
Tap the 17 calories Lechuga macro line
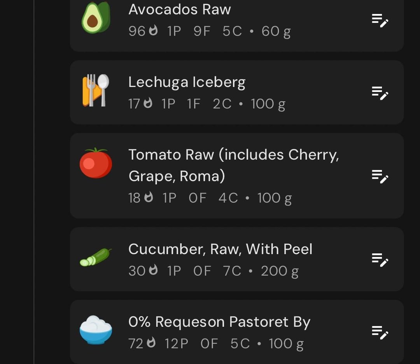click(x=207, y=104)
